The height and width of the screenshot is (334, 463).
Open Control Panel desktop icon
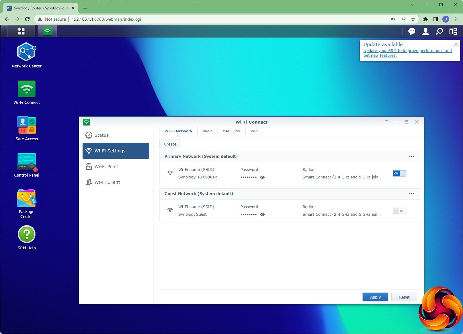tap(27, 165)
